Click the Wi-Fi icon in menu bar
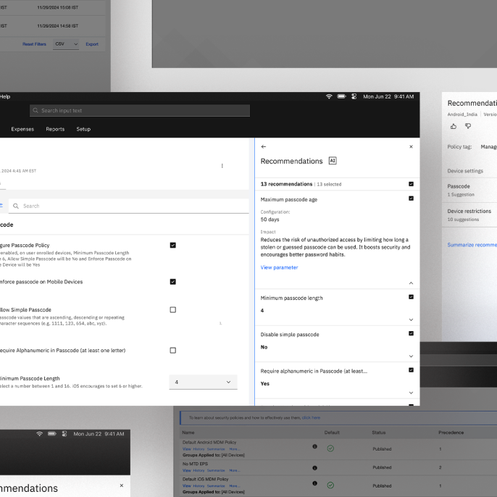 [329, 96]
